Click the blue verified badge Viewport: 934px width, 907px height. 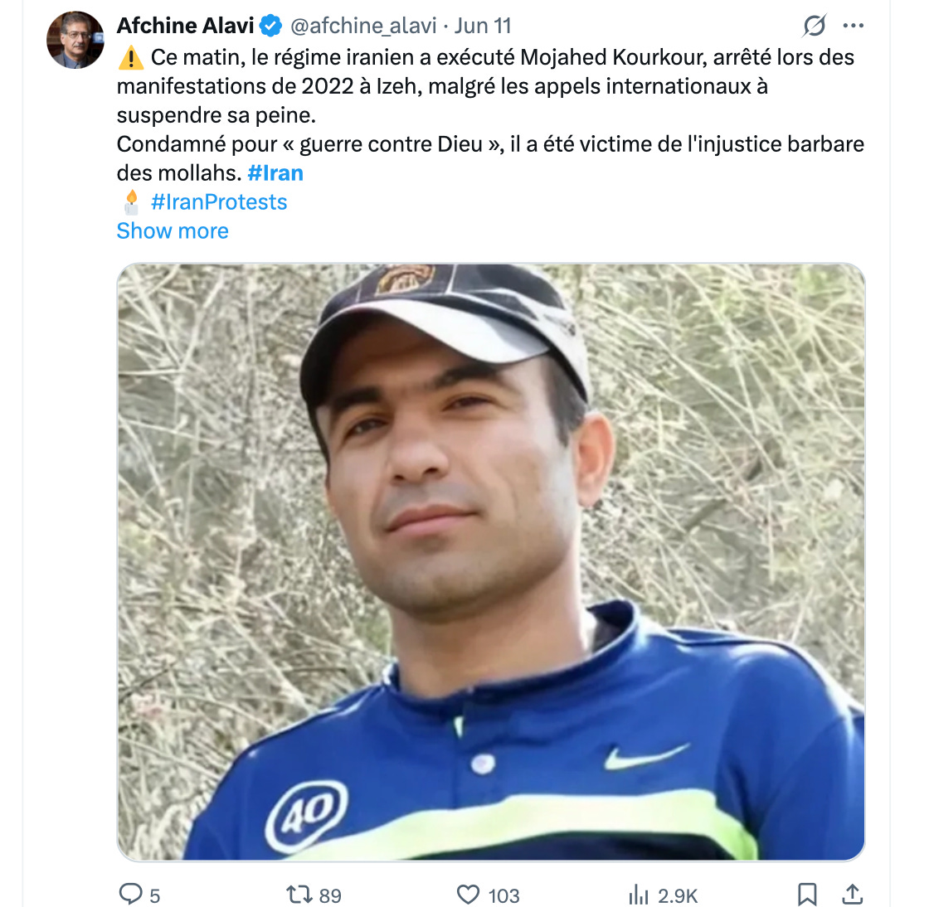(271, 26)
